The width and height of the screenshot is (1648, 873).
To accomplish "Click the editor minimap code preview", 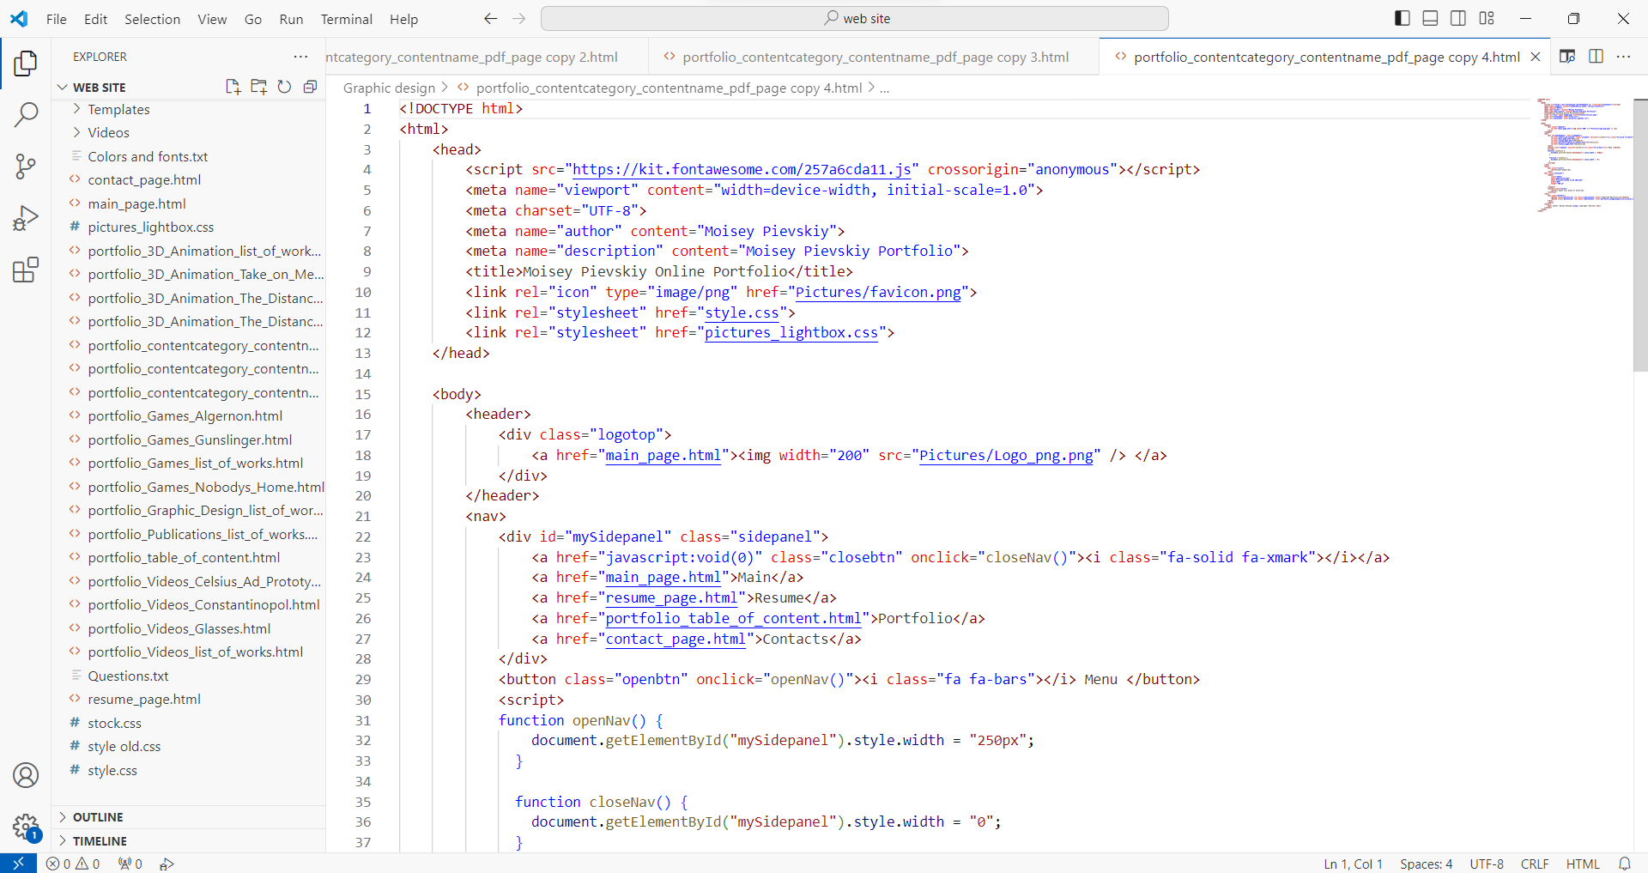I will coord(1584,155).
